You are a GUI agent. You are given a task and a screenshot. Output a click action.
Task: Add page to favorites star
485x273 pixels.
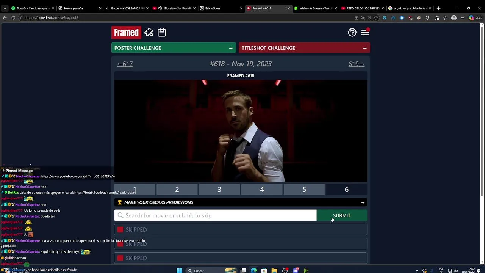376,18
